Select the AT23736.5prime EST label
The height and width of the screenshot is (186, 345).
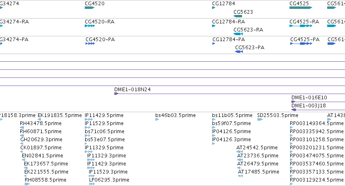(x=258, y=156)
